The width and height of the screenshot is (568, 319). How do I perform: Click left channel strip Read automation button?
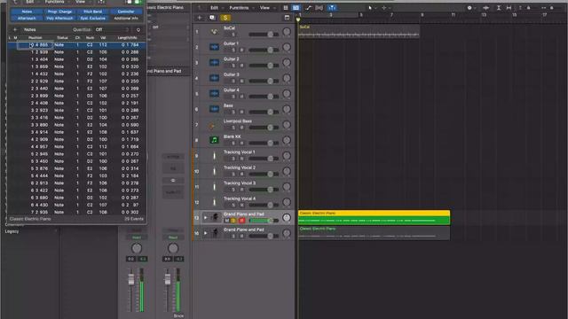coord(136,237)
